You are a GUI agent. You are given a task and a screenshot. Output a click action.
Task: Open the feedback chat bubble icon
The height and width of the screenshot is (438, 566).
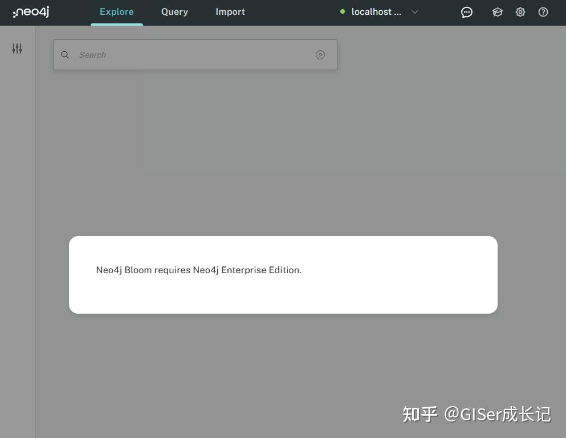tap(467, 11)
